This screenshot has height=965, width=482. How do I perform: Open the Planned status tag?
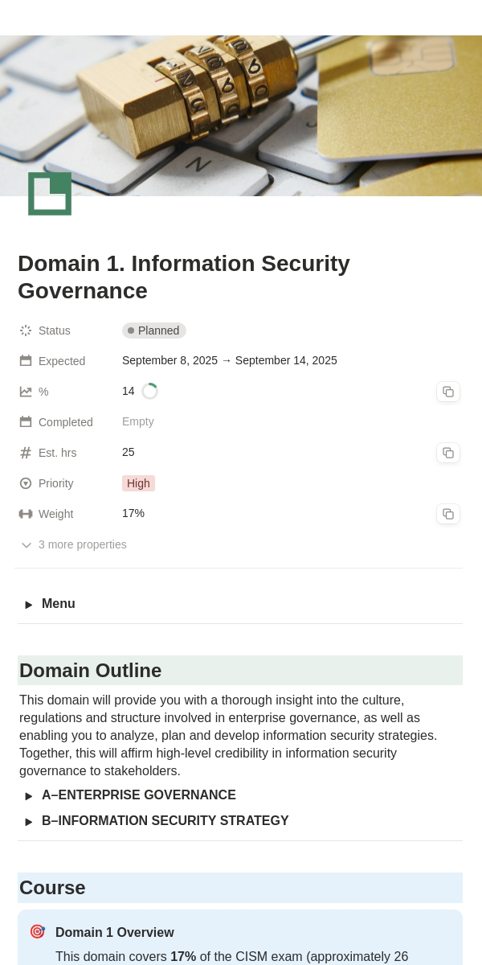(154, 331)
